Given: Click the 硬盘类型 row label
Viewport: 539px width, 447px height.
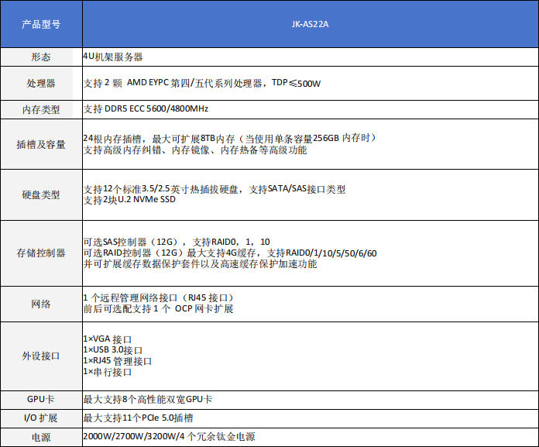Looking at the screenshot, I should pos(40,194).
